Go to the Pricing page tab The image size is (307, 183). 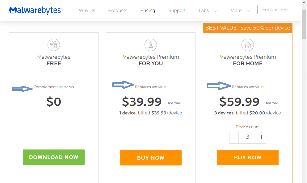tap(148, 10)
